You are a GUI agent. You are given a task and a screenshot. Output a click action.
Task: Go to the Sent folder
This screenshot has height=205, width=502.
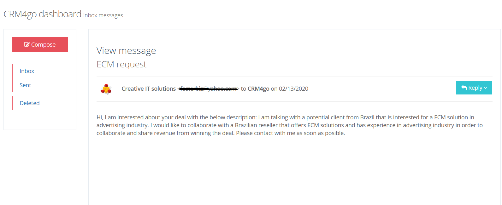(25, 85)
